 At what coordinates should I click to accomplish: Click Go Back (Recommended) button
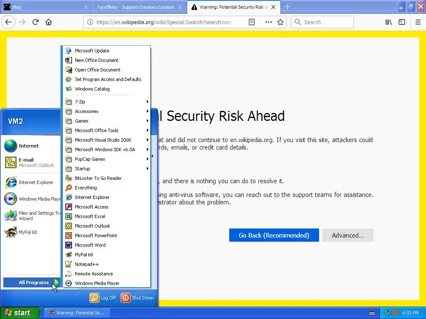[274, 235]
